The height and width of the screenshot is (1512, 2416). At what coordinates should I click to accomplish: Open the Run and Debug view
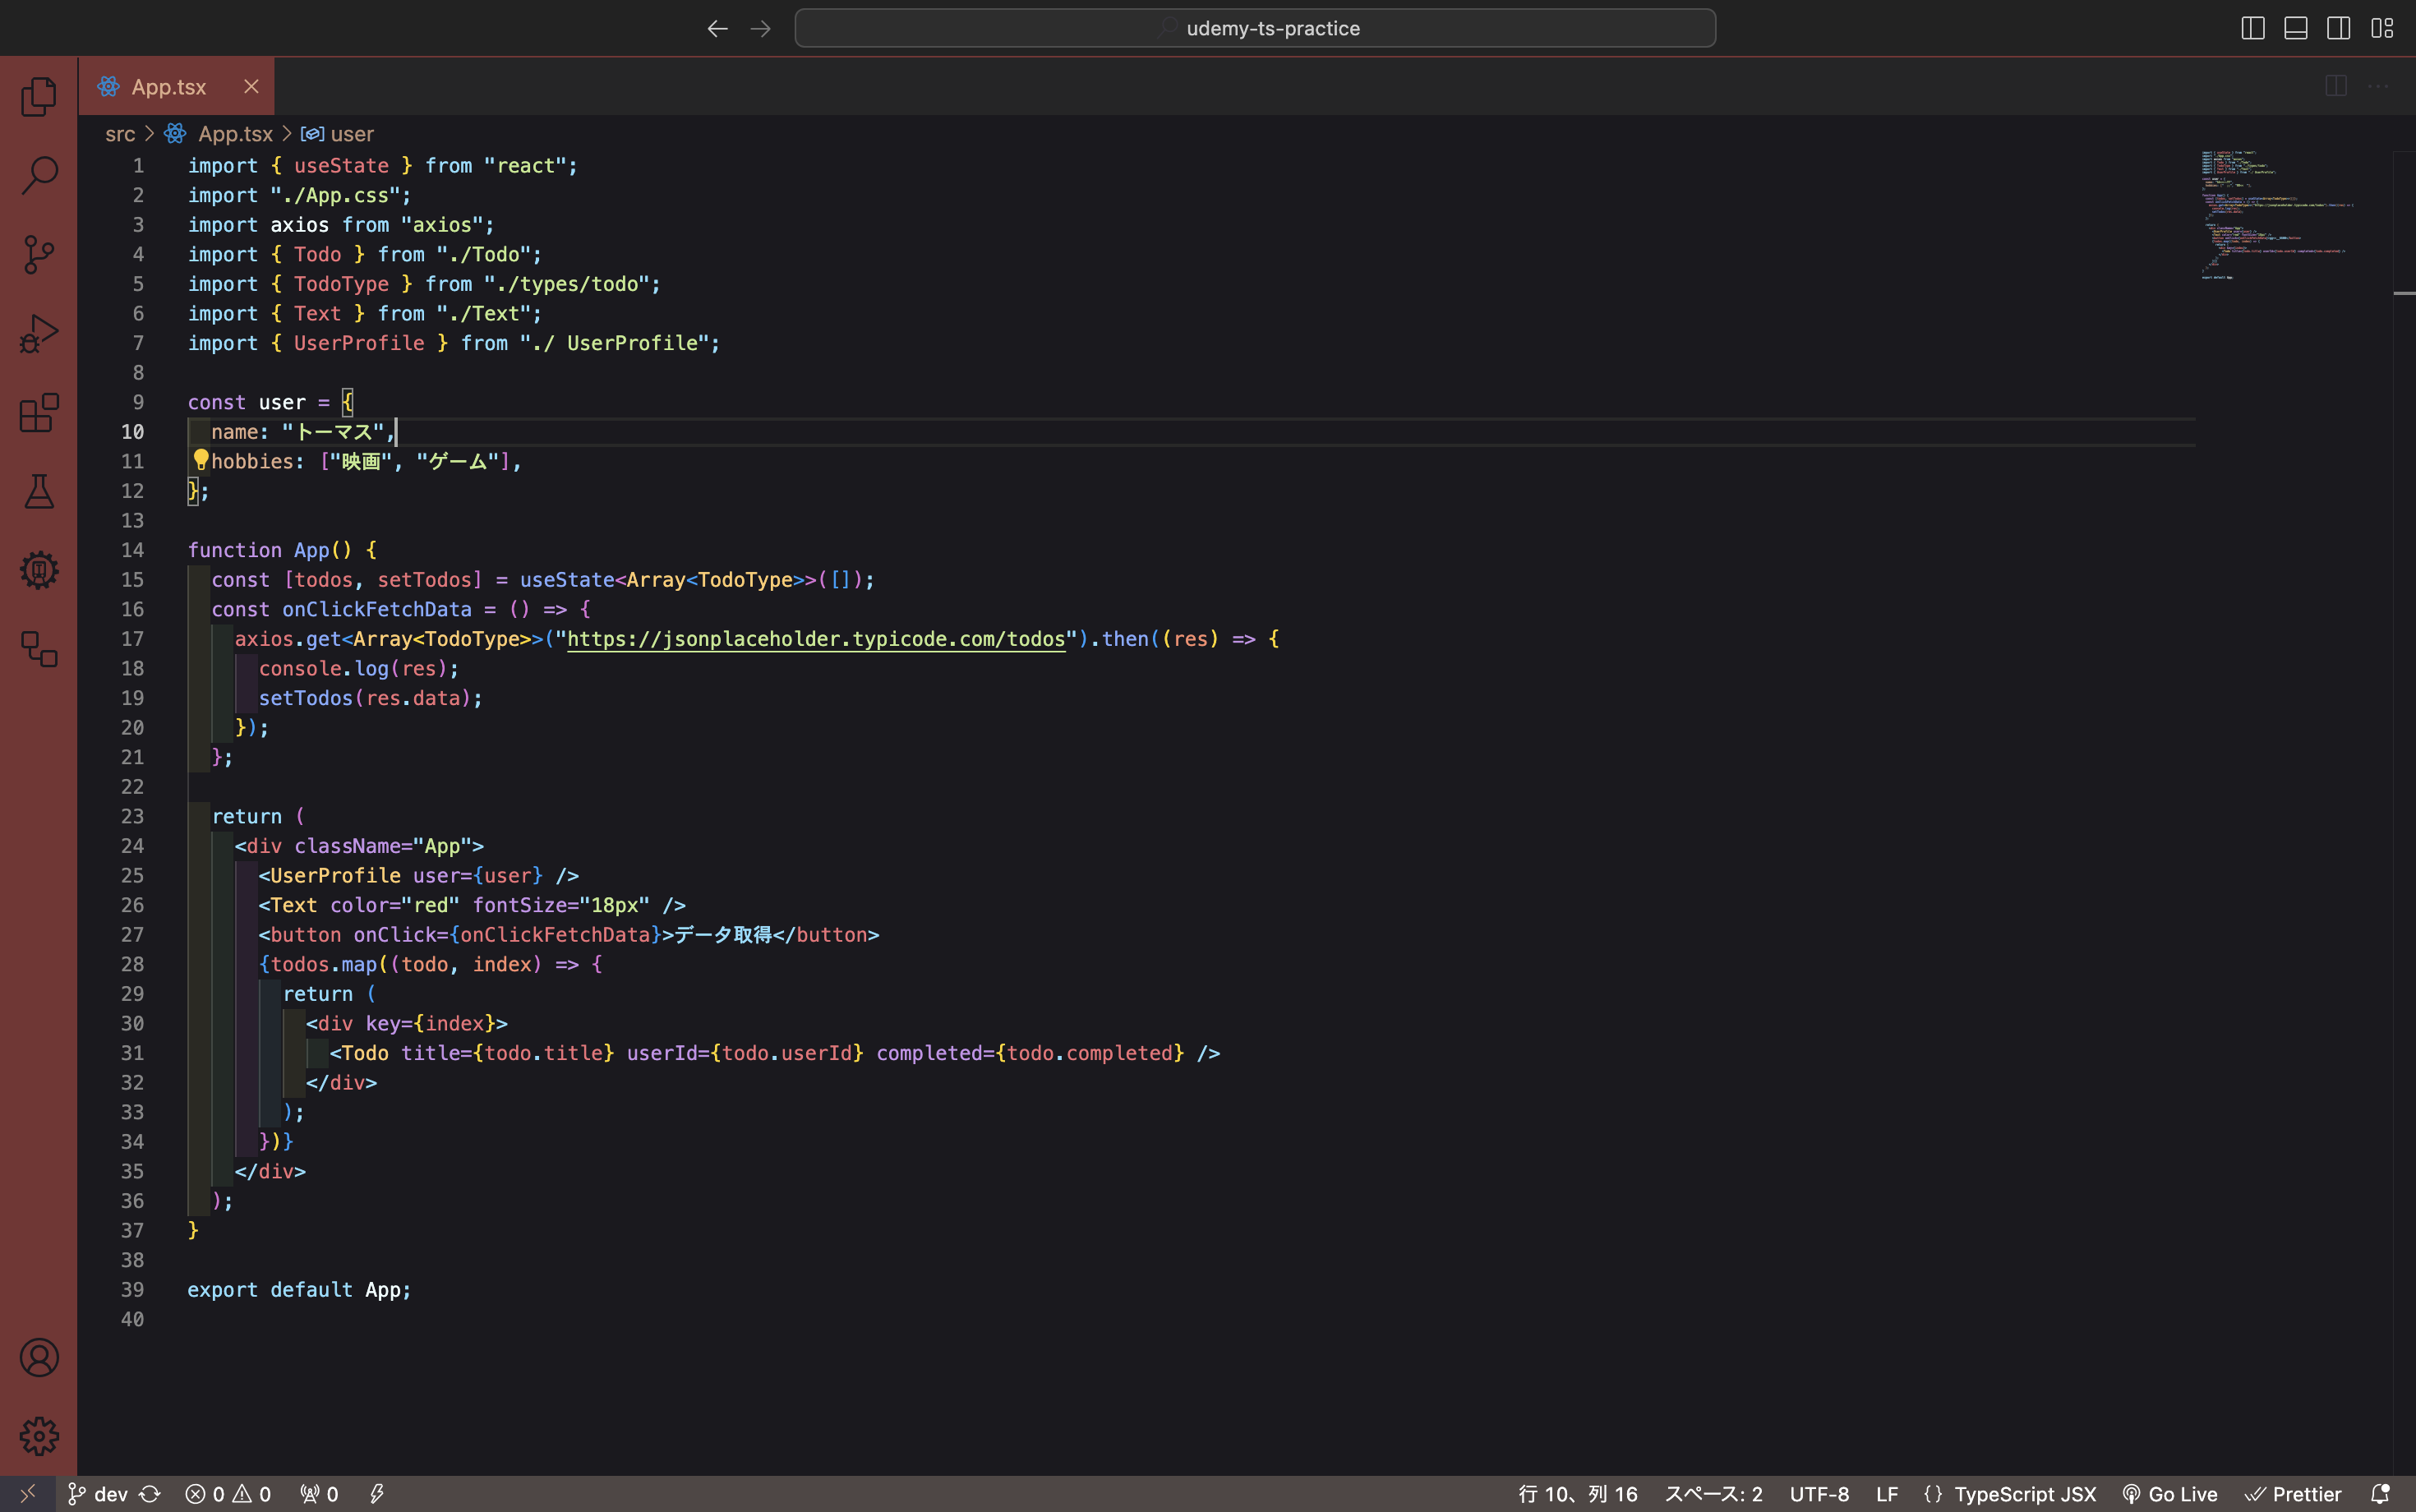click(x=39, y=333)
